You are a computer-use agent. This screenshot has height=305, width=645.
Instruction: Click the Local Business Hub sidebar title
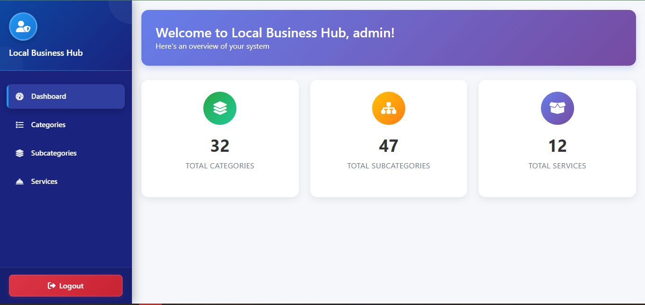coord(46,53)
